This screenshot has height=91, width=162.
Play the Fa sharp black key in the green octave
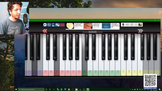tap(103, 47)
